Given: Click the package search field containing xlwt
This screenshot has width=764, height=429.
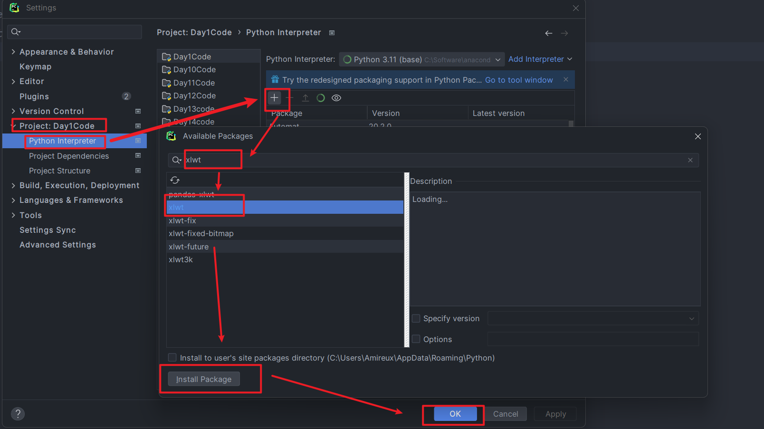Looking at the screenshot, I should pos(433,160).
